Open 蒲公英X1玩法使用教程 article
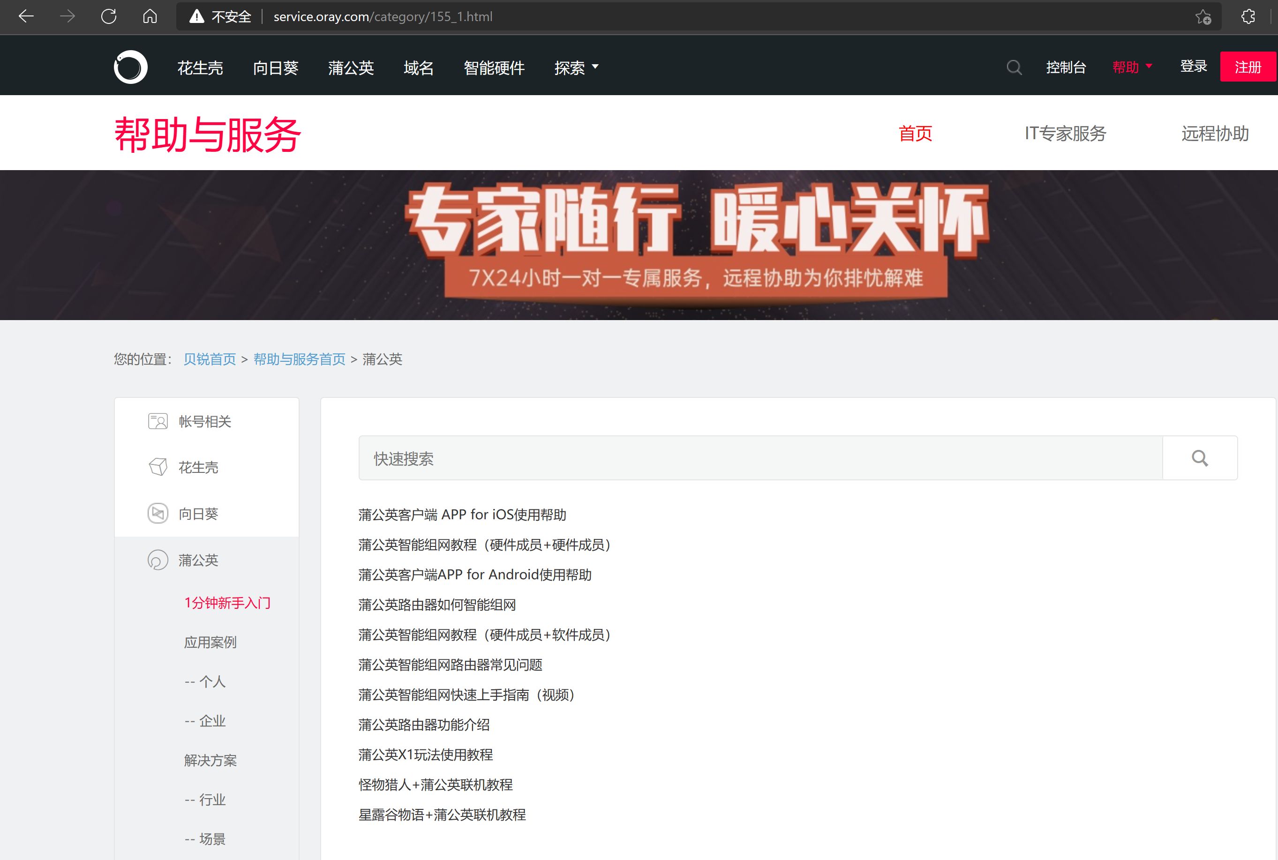 click(426, 755)
